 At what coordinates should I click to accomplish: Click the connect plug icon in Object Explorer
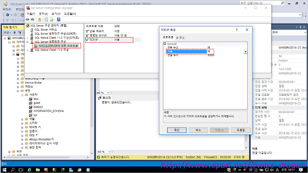point(15,32)
